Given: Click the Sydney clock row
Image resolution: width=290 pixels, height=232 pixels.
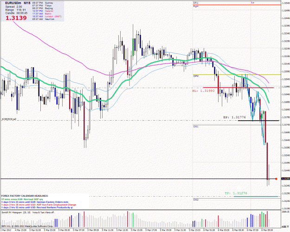Looking at the screenshot, I should [43, 3].
